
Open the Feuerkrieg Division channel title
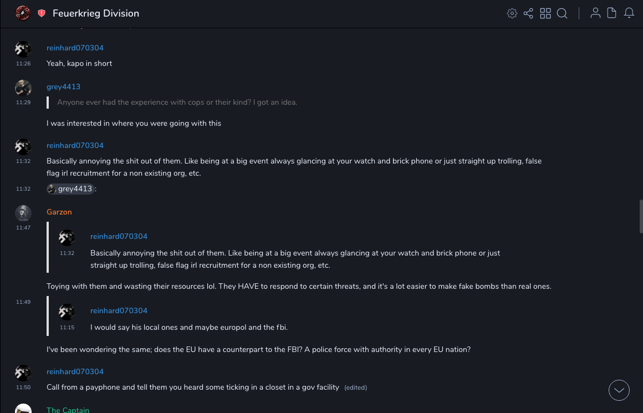point(96,13)
